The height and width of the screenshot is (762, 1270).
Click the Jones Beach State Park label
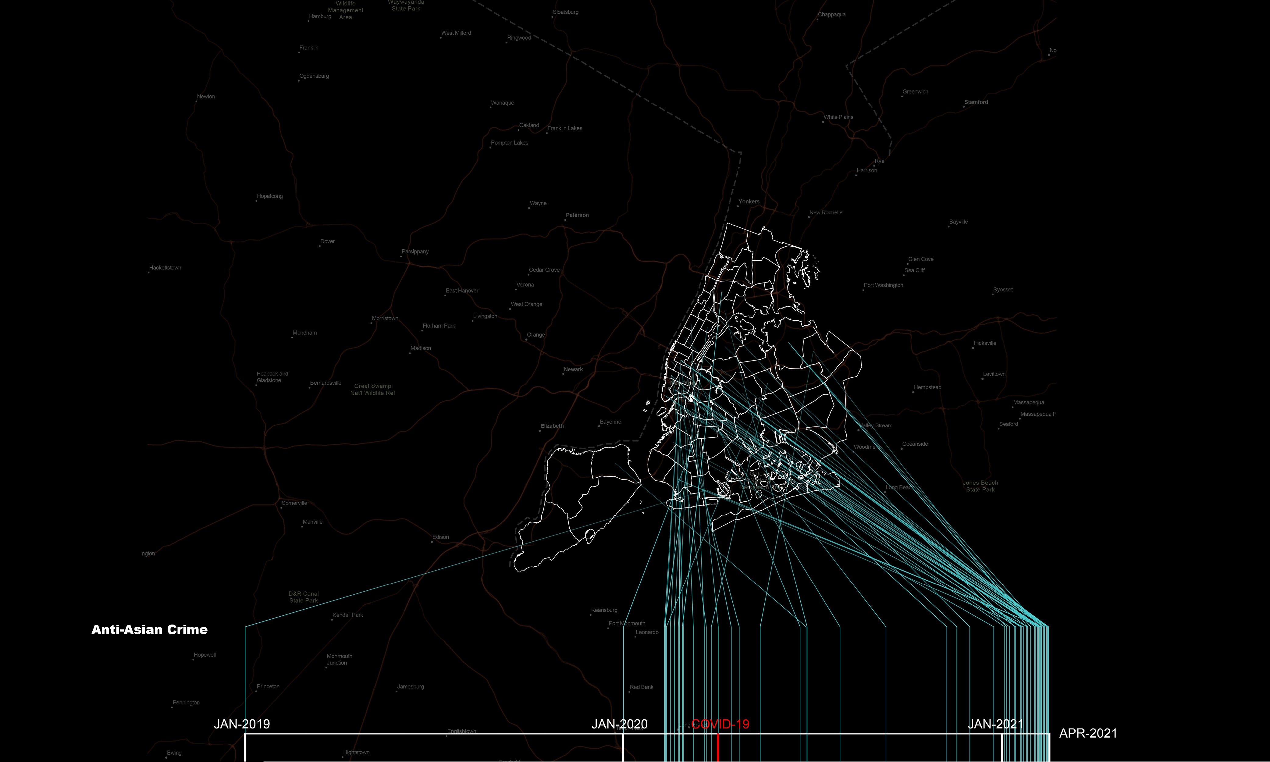tap(980, 486)
